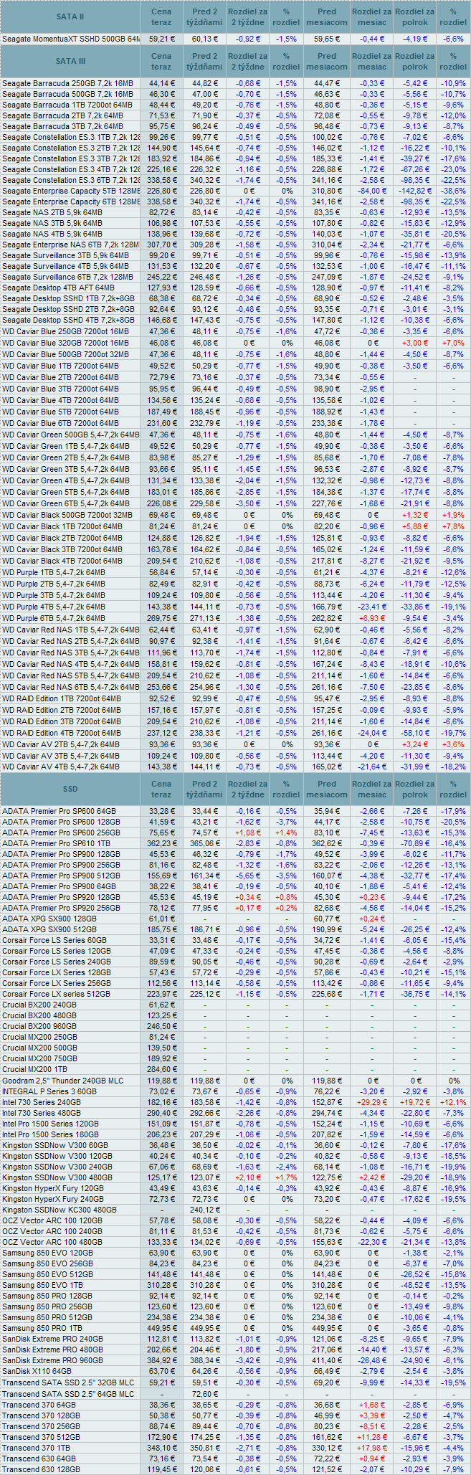
Task: Select OCZ Vector ARC 100 480GB row name
Action: click(x=52, y=1242)
